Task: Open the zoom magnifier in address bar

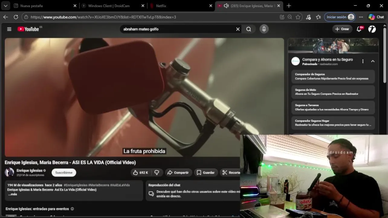Action: (290, 17)
